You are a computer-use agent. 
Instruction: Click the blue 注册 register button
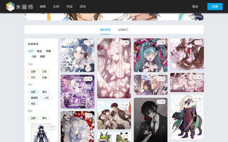point(215,6)
